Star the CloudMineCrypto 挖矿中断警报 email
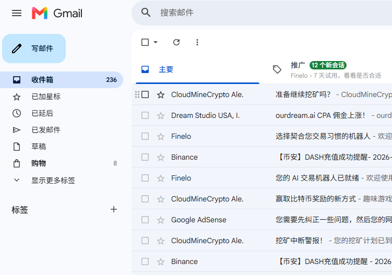The image size is (392, 275). pyautogui.click(x=161, y=241)
